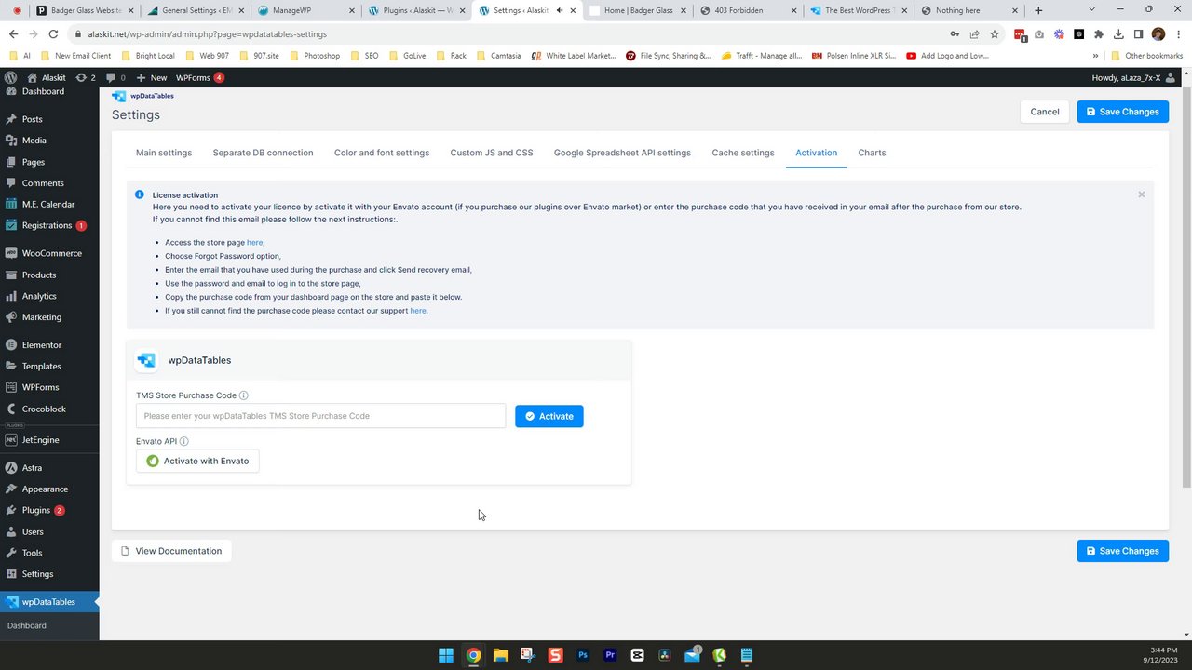Click Activate with Envato button
This screenshot has height=670, width=1192.
[197, 461]
